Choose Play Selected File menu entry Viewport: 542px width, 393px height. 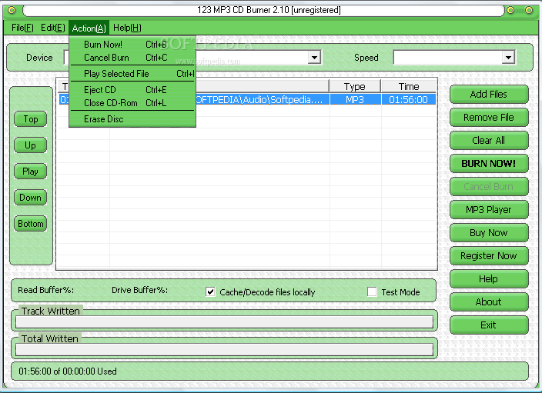pyautogui.click(x=132, y=74)
